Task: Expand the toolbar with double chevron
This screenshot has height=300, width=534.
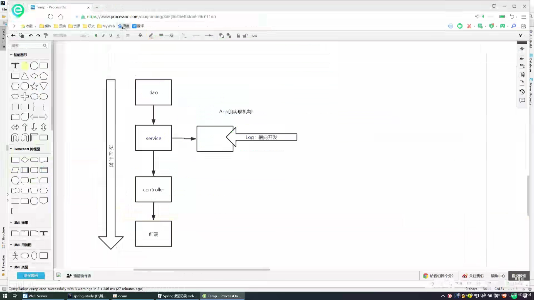Action: click(x=520, y=36)
